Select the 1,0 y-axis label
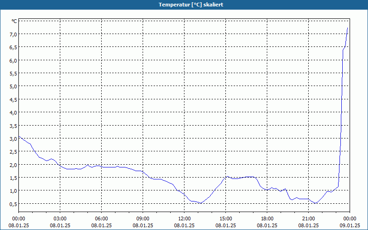Image resolution: width=368 pixels, height=230 pixels. pyautogui.click(x=13, y=191)
